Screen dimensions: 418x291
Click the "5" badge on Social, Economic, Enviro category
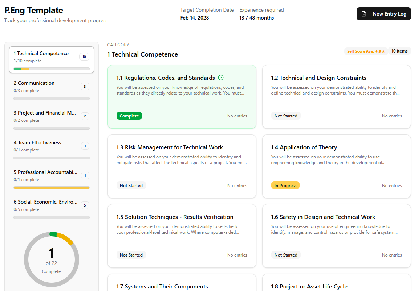[85, 205]
